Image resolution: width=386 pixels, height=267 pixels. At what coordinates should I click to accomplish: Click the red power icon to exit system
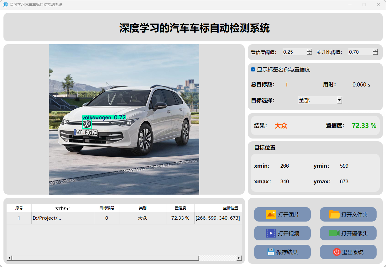(336, 252)
